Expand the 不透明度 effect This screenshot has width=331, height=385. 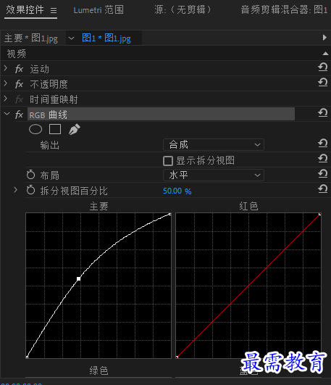click(x=6, y=83)
